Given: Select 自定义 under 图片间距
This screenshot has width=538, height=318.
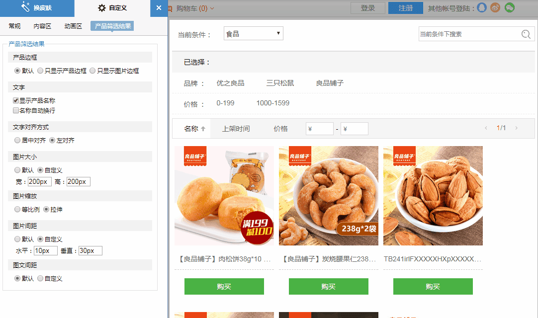Looking at the screenshot, I should coord(40,239).
